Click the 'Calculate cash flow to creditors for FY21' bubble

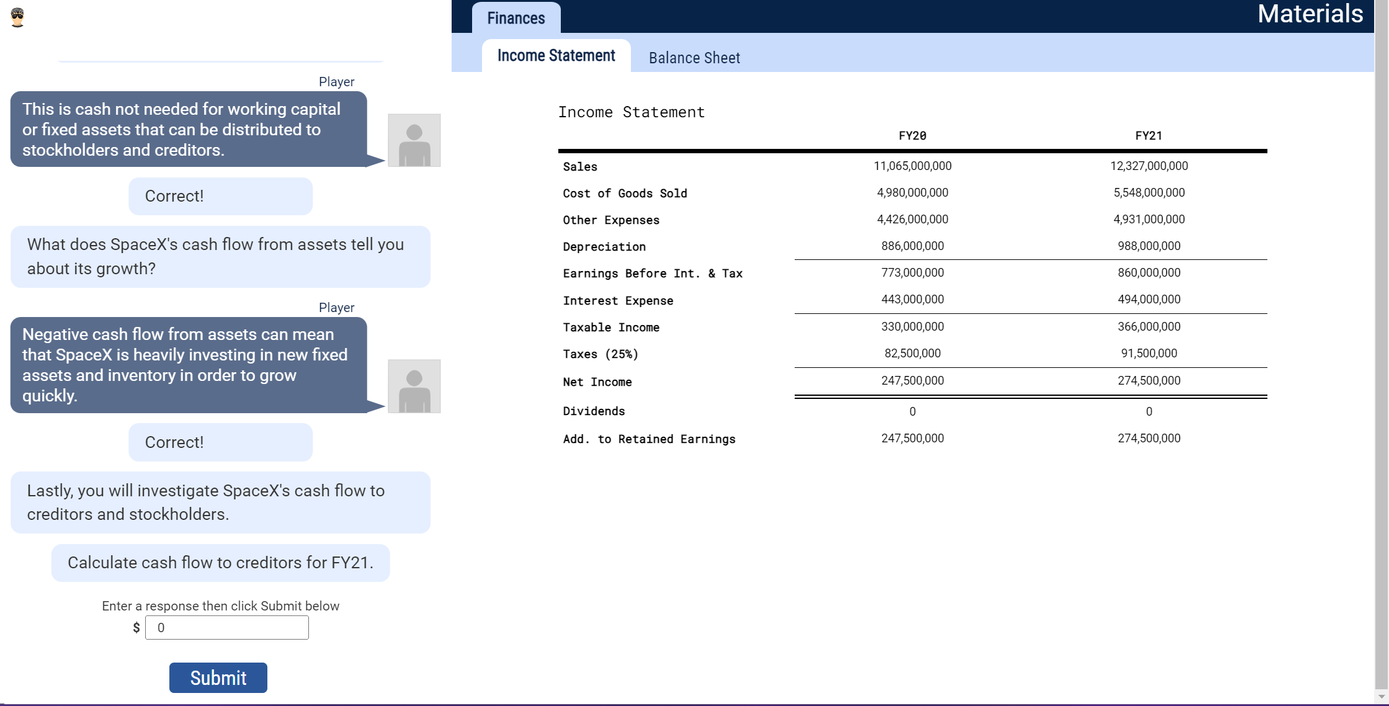[x=220, y=563]
